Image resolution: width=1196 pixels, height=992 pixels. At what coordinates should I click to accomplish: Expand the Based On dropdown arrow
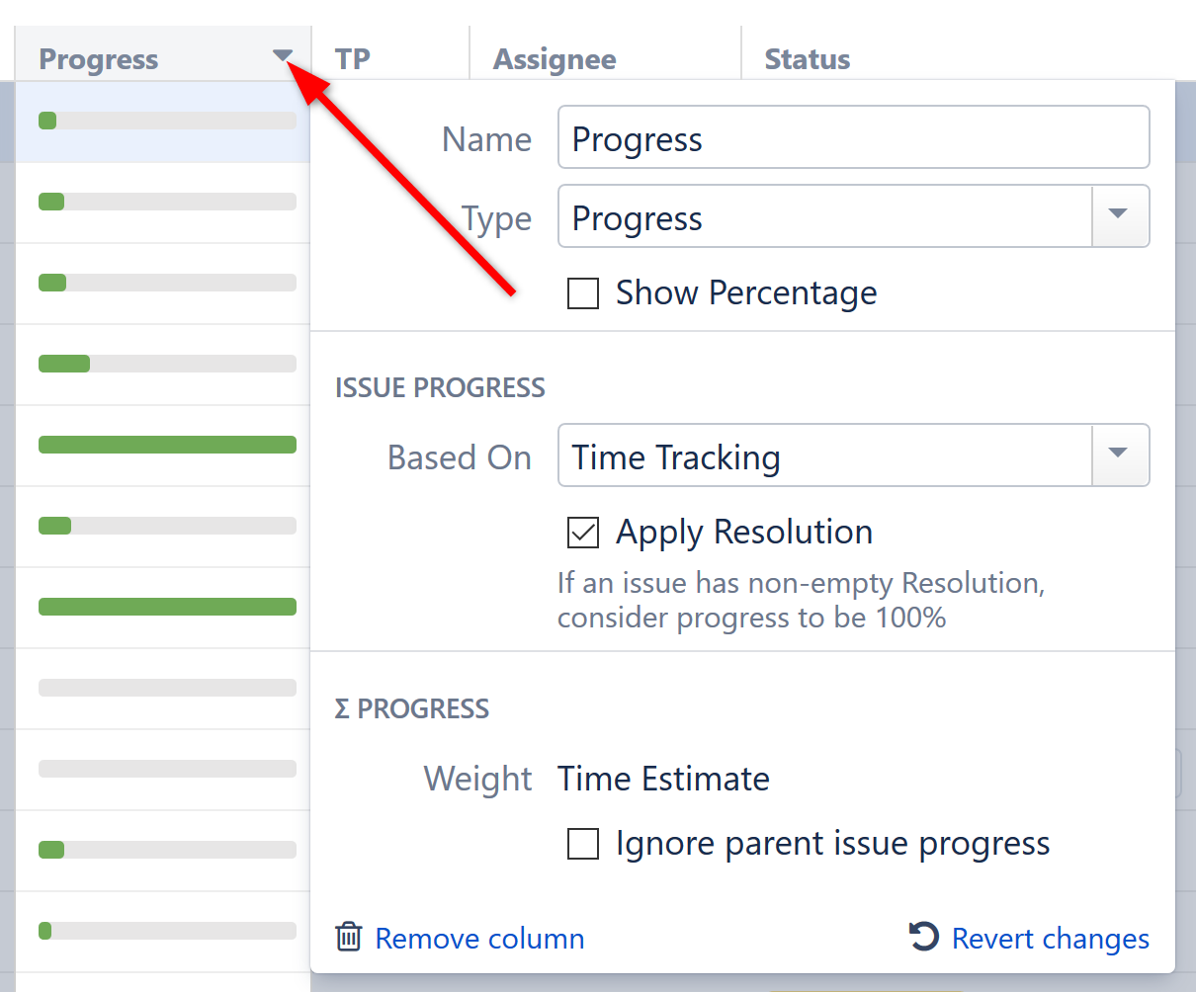pos(1119,455)
